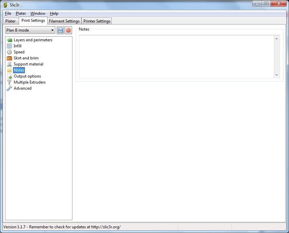
Task: Open the File menu
Action: click(x=8, y=13)
